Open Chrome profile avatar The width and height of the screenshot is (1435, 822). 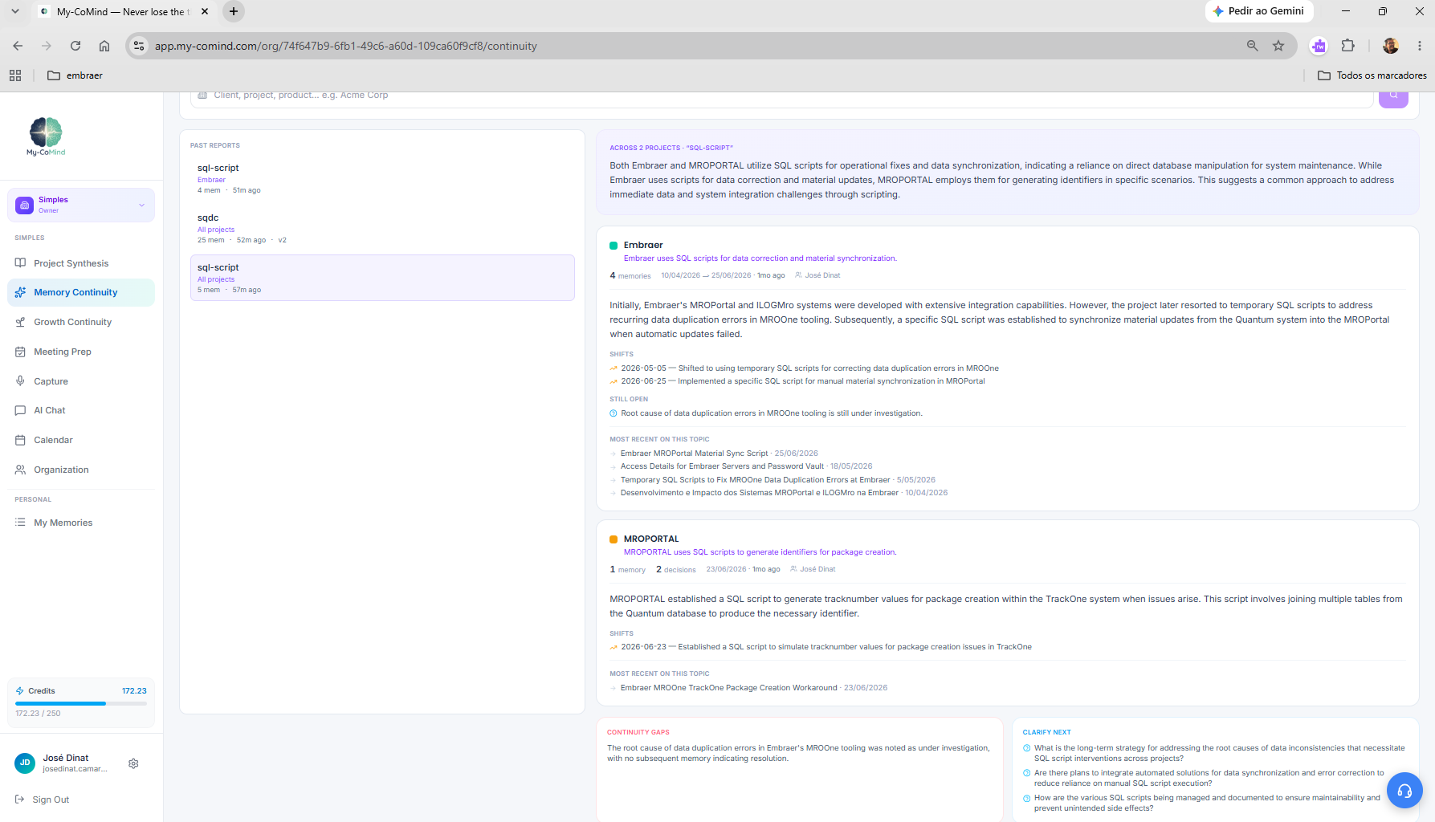pos(1391,46)
